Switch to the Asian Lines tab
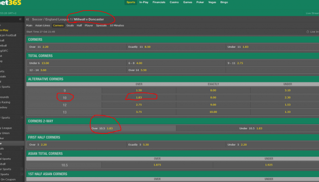This screenshot has height=182, width=319. click(x=42, y=25)
